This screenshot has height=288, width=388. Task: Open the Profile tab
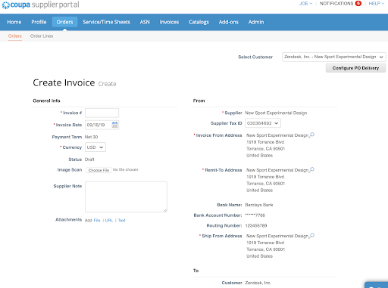(x=39, y=22)
